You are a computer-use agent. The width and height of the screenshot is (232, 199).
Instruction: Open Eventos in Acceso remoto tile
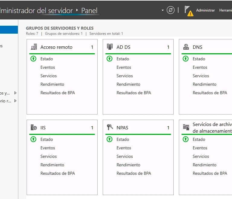pos(48,67)
